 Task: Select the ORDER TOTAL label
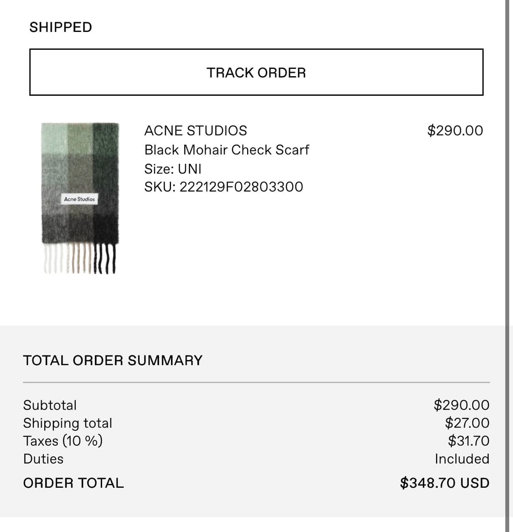coord(73,483)
